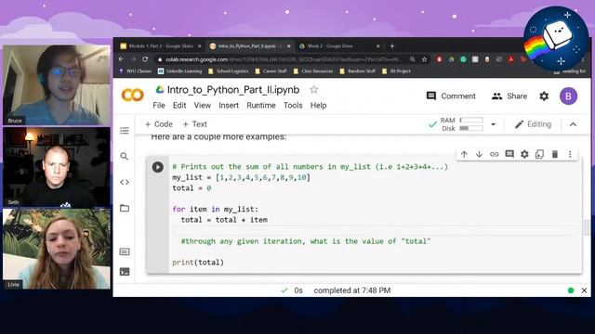Open the Editing mode dropdown

coord(533,124)
